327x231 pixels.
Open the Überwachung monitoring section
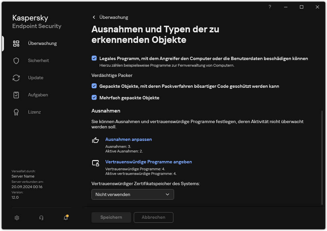(42, 43)
